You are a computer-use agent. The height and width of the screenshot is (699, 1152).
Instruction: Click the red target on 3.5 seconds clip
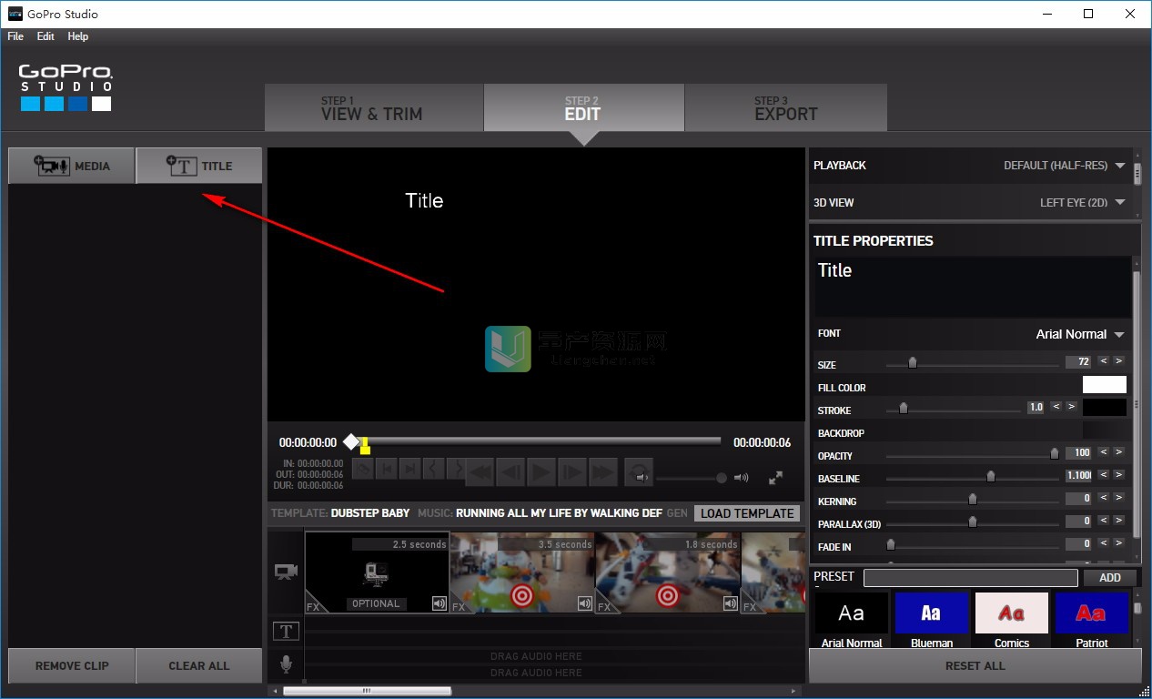click(522, 595)
